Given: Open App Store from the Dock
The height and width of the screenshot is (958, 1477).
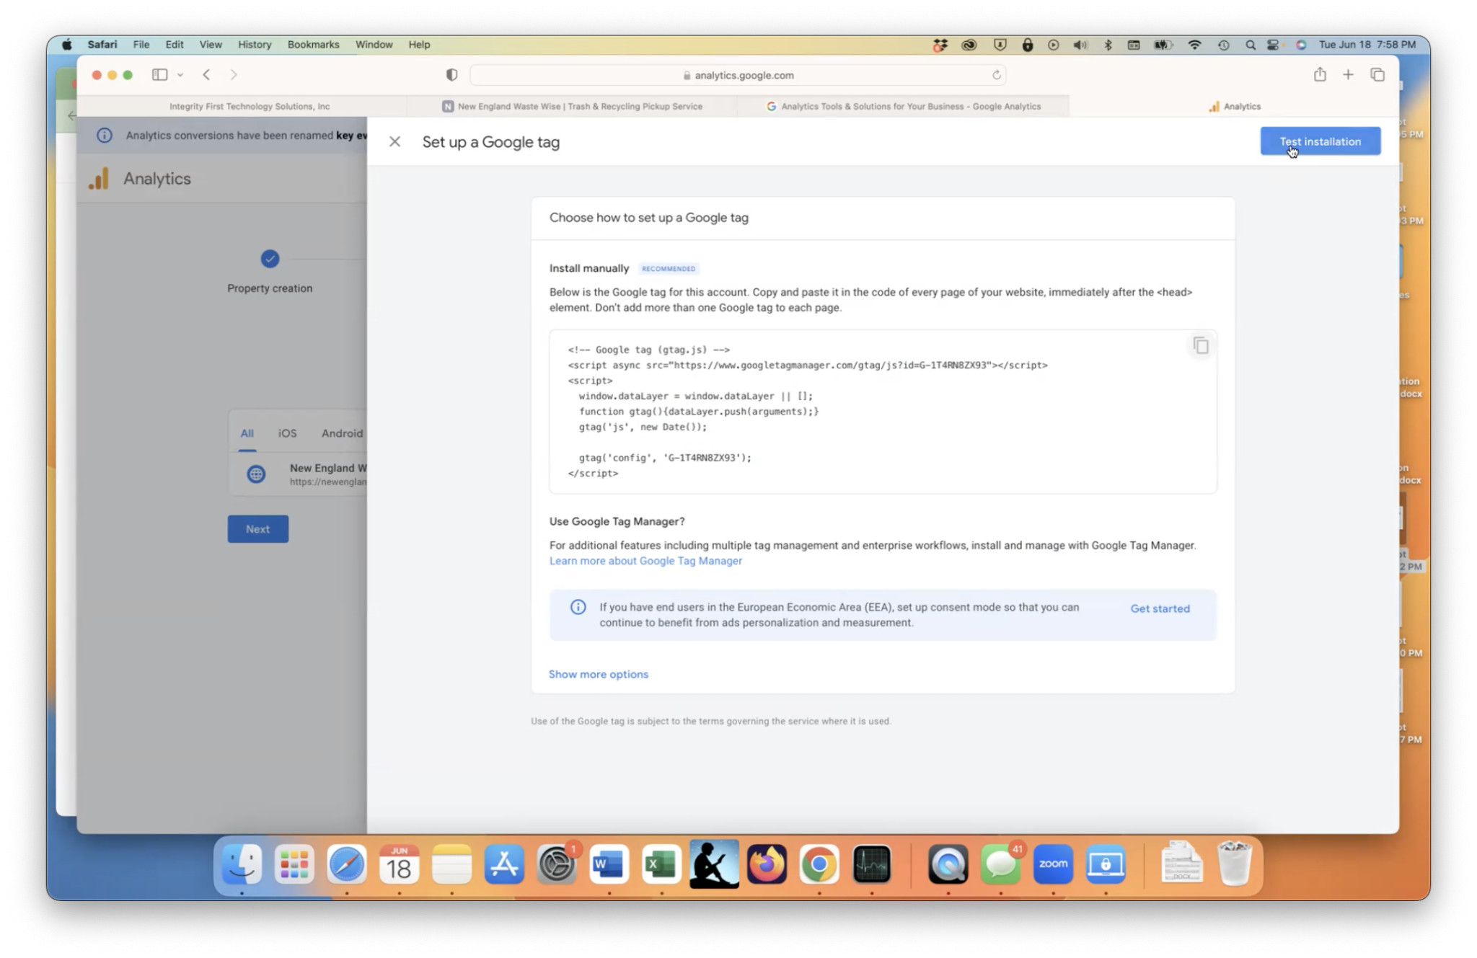Looking at the screenshot, I should (x=504, y=864).
